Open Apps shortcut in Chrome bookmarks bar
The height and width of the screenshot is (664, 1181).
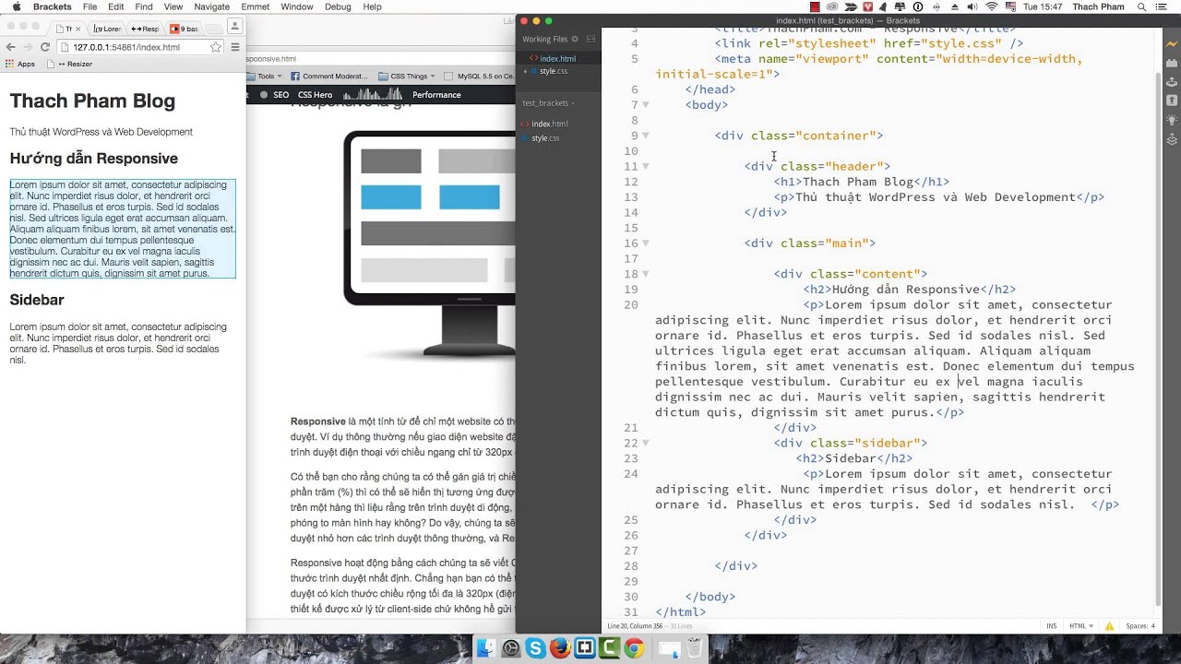20,64
